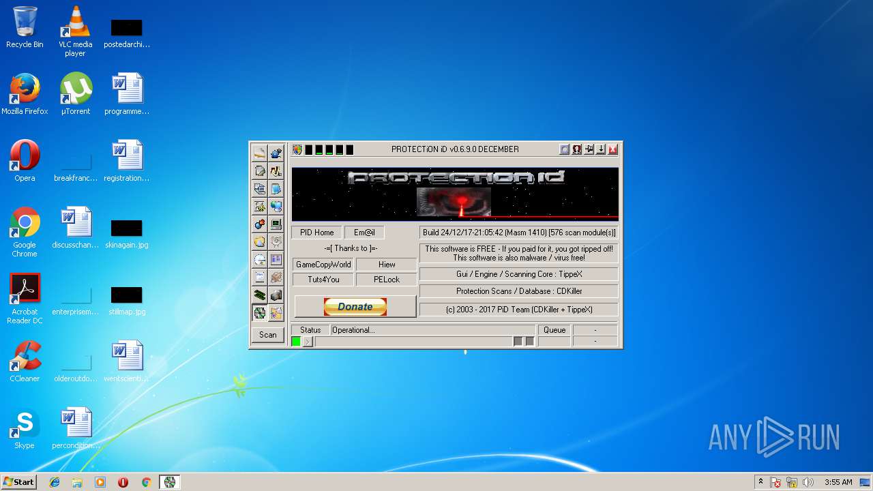The width and height of the screenshot is (873, 491).
Task: Click the volume icon in the system tray
Action: pos(808,482)
